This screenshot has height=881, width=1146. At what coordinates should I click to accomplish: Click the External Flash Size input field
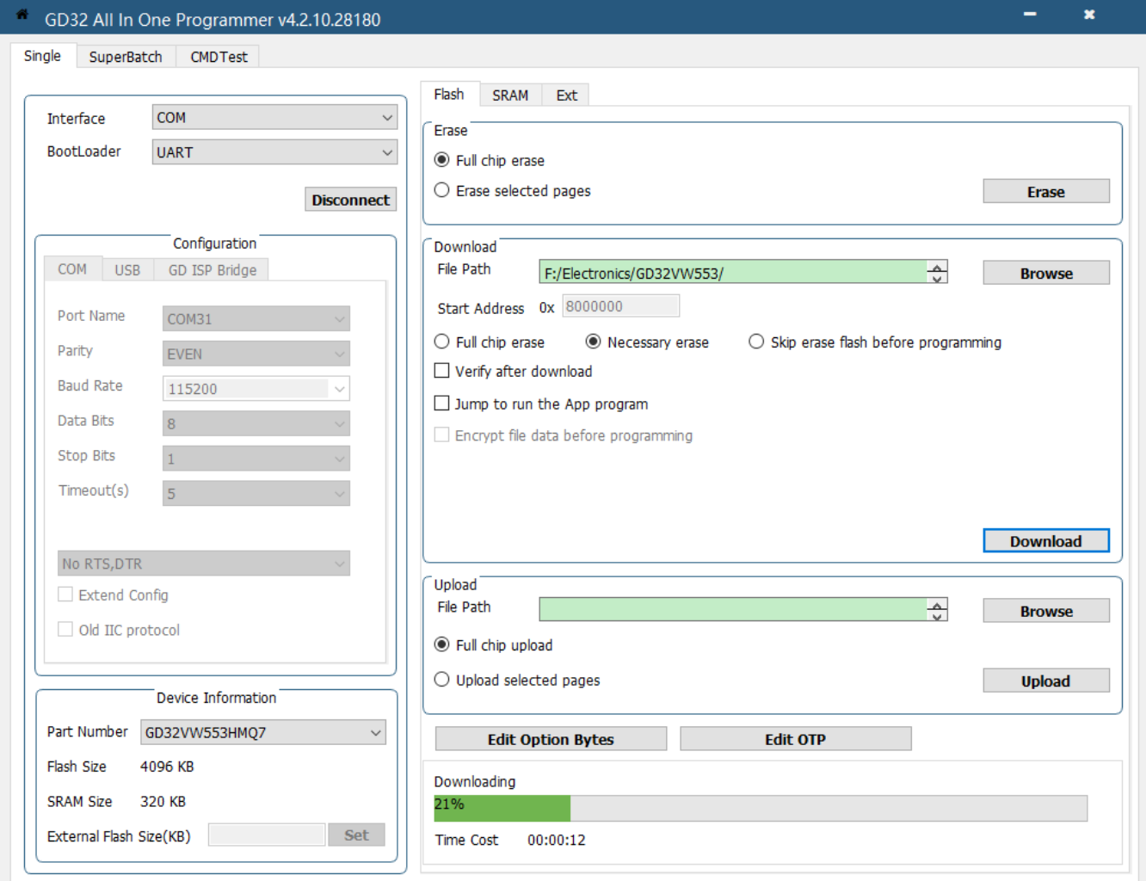click(267, 835)
